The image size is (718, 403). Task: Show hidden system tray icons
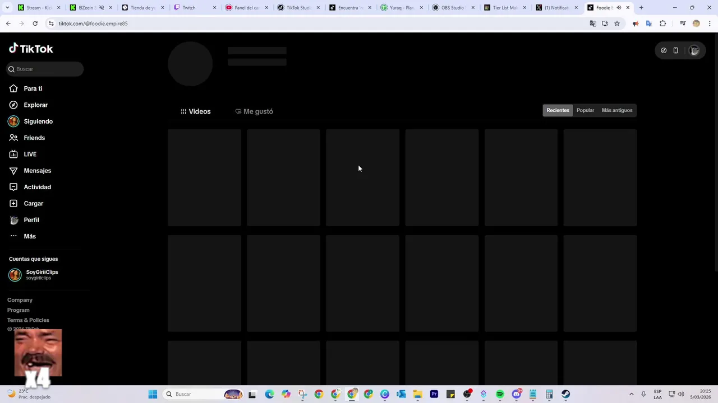pyautogui.click(x=631, y=394)
